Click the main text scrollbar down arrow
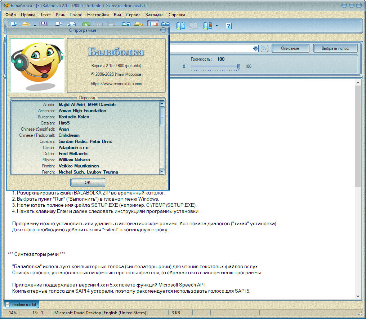 [x=358, y=296]
